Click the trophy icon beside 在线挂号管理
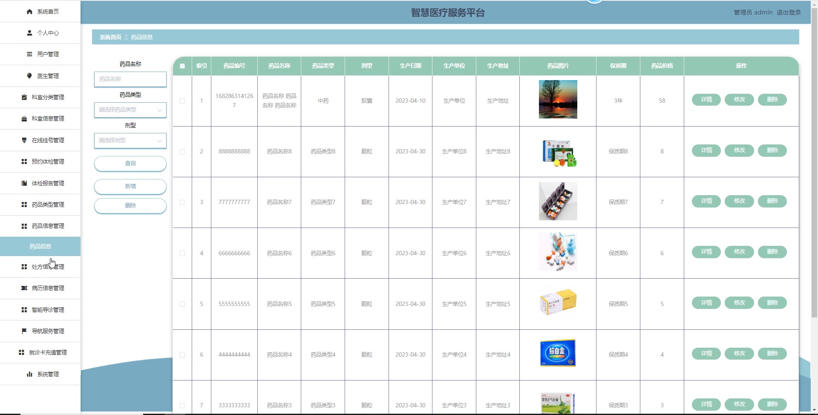818x415 pixels. tap(24, 140)
